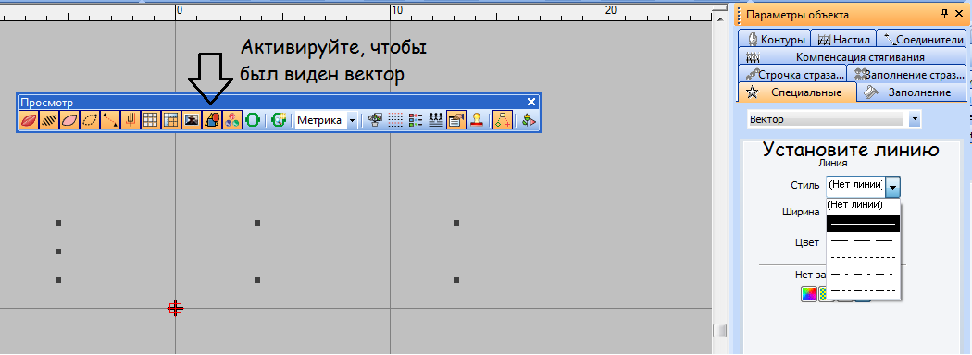
Task: Select dash-dot-dot line style option
Action: pos(864,290)
